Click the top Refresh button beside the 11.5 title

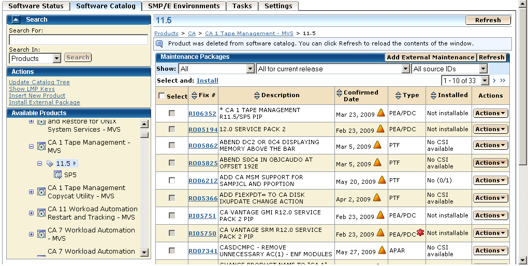(x=488, y=20)
